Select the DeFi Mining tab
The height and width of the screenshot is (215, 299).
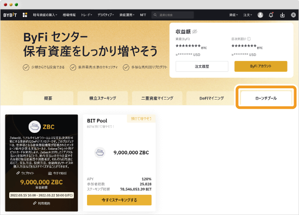pos(211,98)
